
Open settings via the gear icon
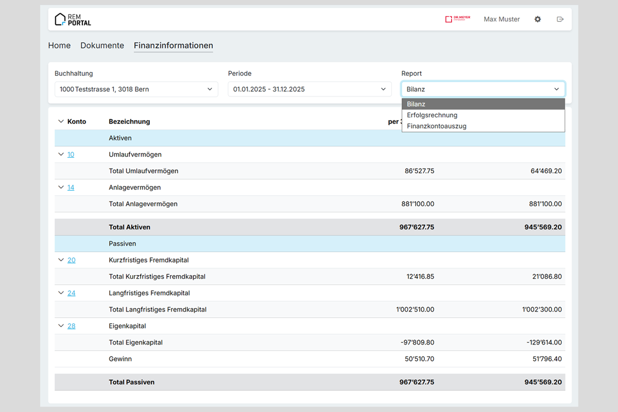click(x=538, y=19)
